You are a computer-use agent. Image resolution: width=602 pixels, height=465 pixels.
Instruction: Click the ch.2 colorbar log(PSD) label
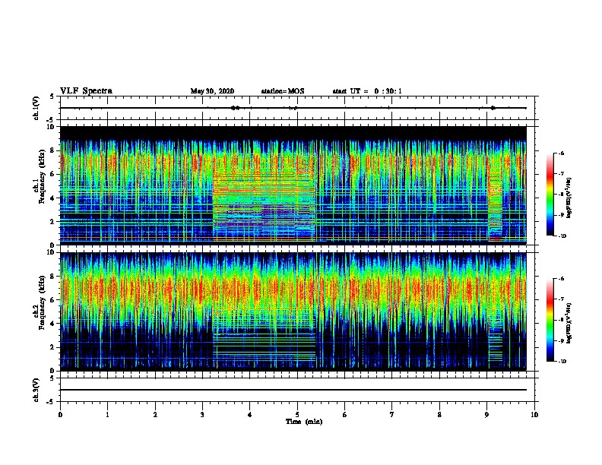tap(569, 323)
